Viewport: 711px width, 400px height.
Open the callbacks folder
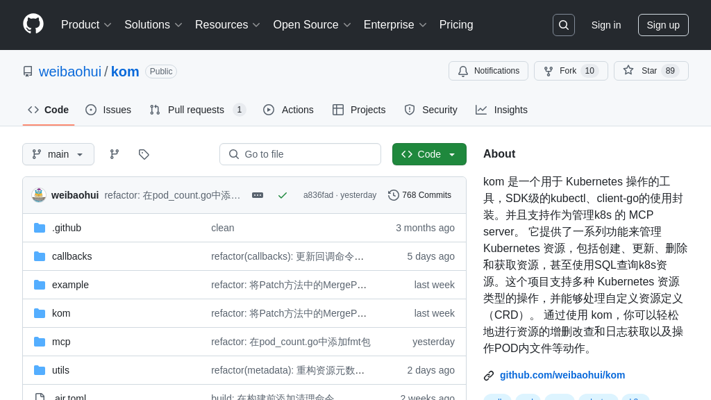(72, 256)
